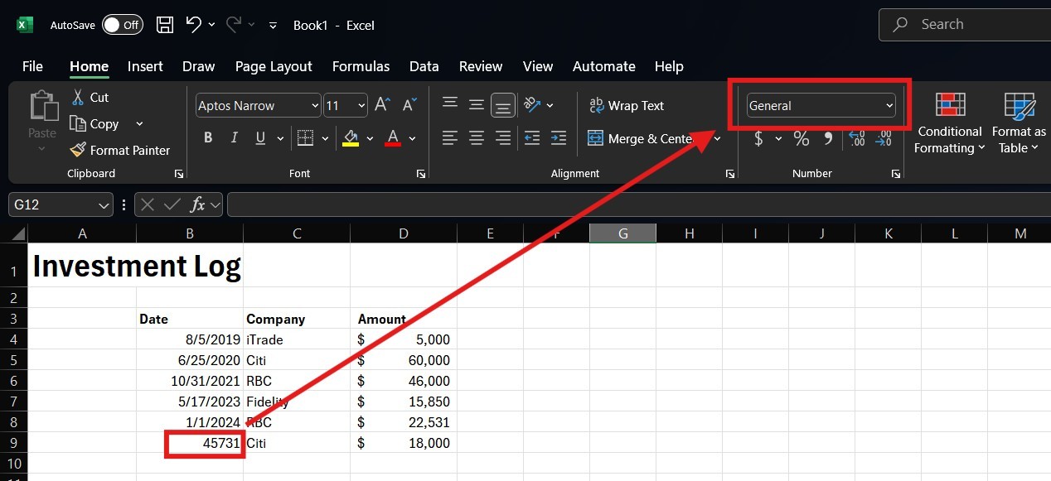Open the General number format dropdown
Image resolution: width=1051 pixels, height=481 pixels.
point(889,106)
